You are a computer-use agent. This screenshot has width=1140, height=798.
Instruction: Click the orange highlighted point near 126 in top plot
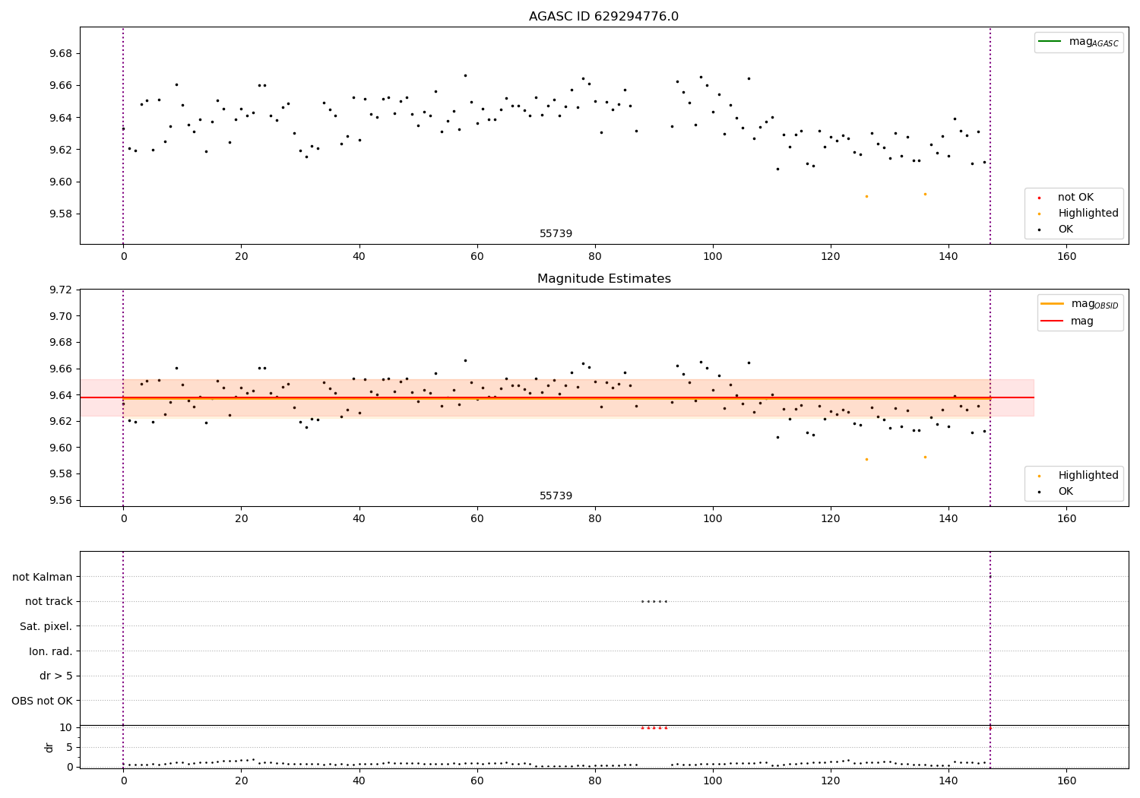866,196
